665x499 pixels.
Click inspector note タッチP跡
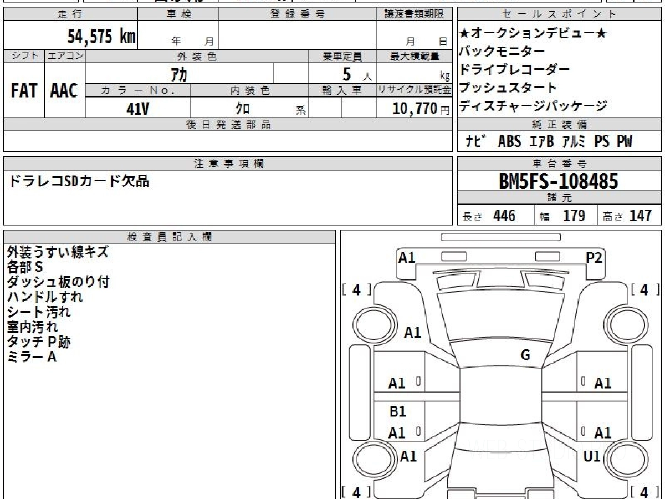click(x=39, y=342)
